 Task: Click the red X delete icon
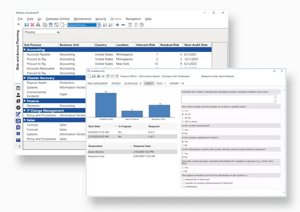pos(32,25)
